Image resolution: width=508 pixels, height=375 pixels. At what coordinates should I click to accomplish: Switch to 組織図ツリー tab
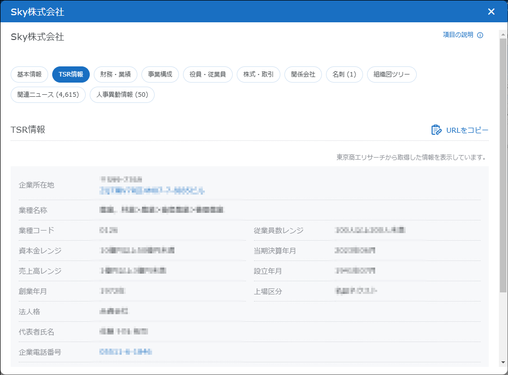click(392, 74)
